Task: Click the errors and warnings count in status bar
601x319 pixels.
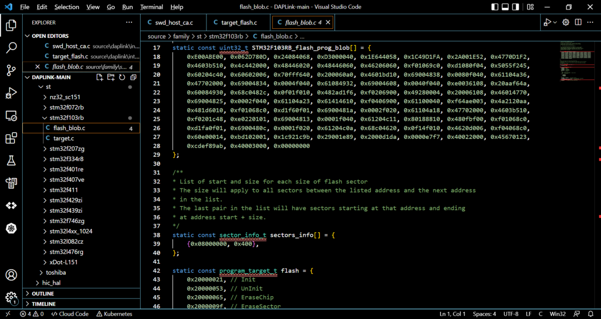Action: click(32, 314)
